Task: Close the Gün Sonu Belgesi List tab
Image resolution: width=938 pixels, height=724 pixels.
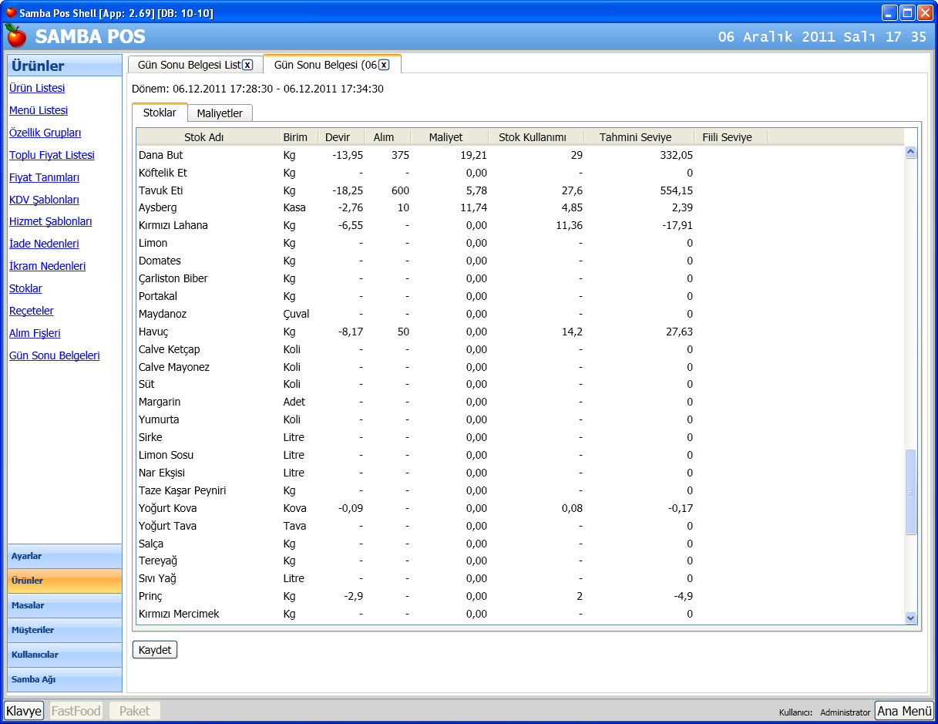Action: pyautogui.click(x=247, y=66)
